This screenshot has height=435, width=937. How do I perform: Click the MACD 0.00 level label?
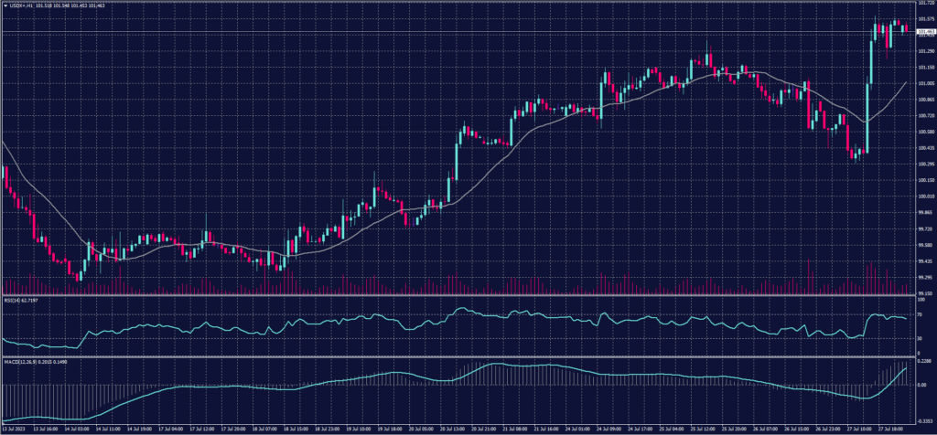pos(921,385)
